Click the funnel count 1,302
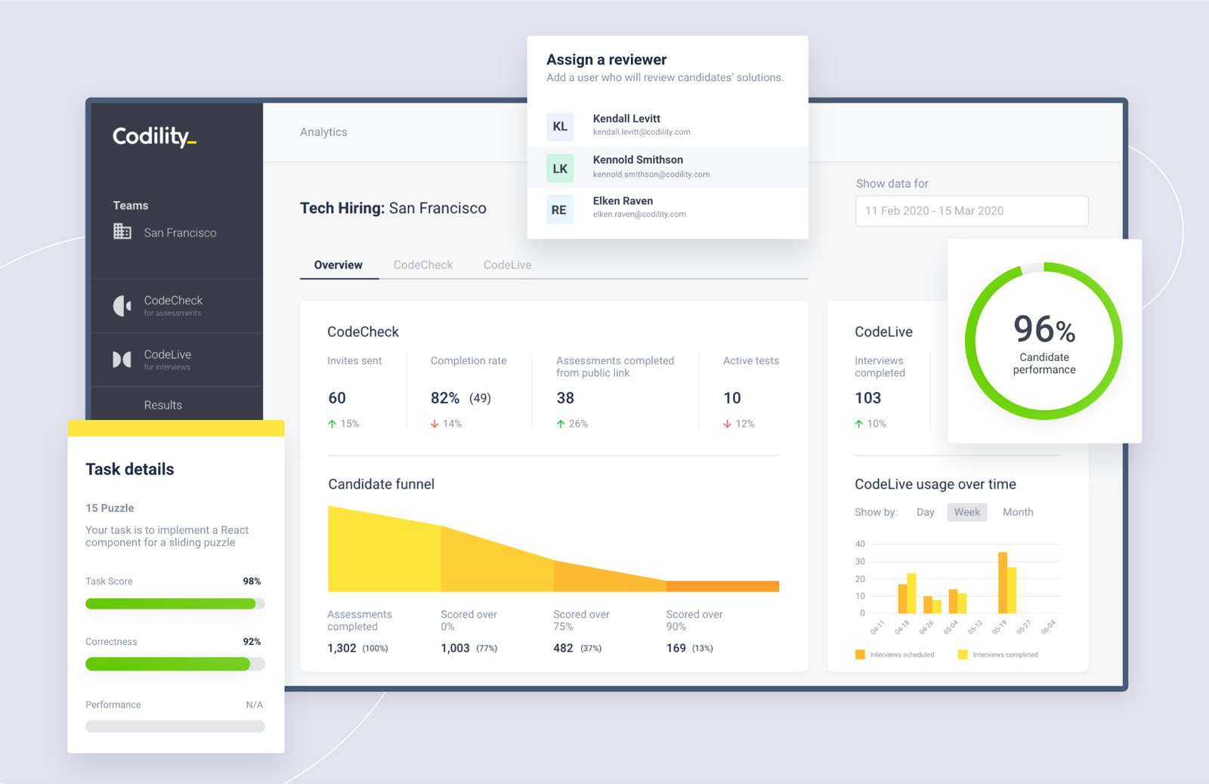 tap(342, 648)
